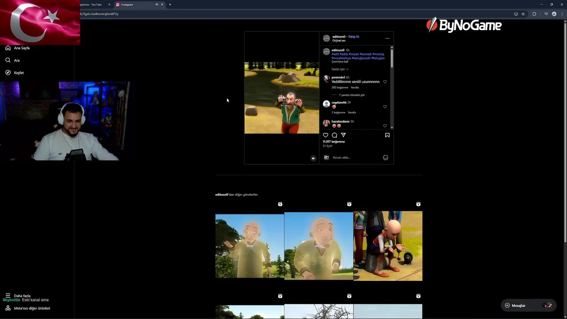Image resolution: width=567 pixels, height=319 pixels.
Task: Open browser three-dot menu
Action: 562,14
